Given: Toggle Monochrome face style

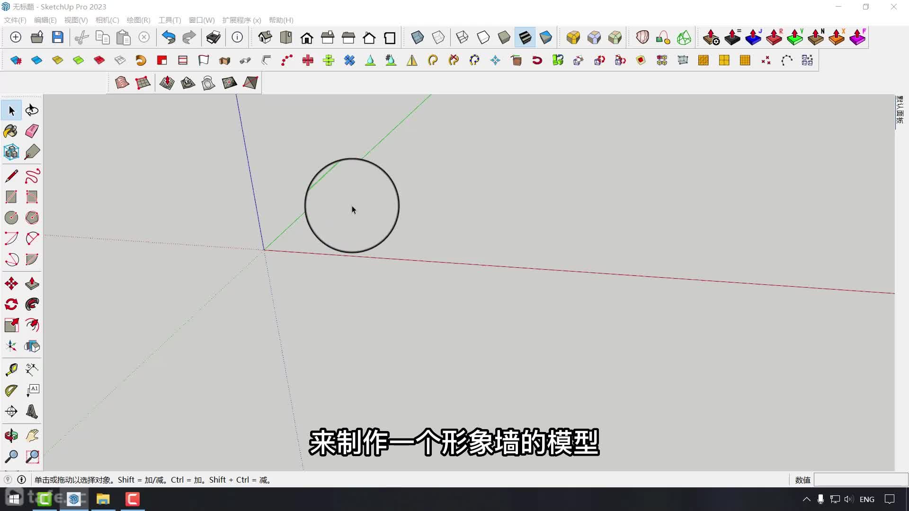Looking at the screenshot, I should pyautogui.click(x=545, y=37).
